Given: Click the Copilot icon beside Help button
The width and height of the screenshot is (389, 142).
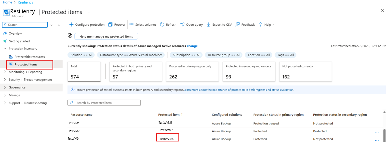Looking at the screenshot, I should point(70,36).
